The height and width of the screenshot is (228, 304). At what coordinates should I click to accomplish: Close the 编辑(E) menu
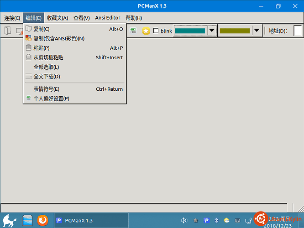(x=33, y=18)
